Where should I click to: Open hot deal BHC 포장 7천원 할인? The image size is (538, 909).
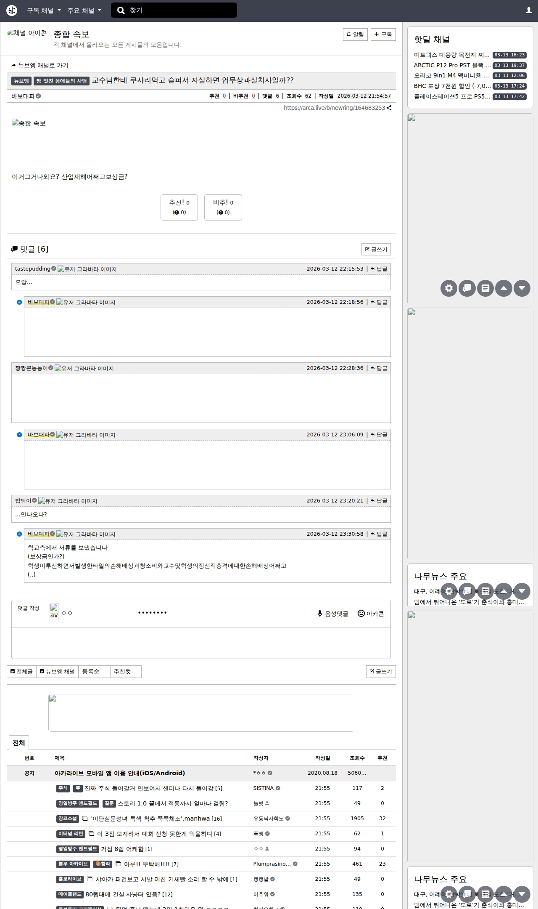click(x=452, y=86)
